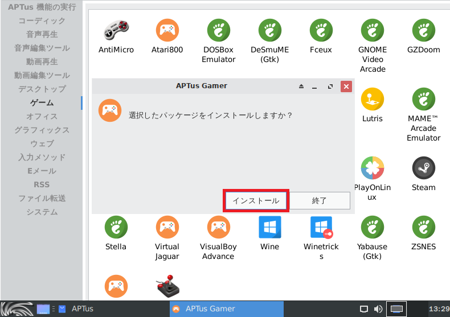Screen dimensions: 450x317
Task: Choose the Wine package icon
Action: (x=270, y=227)
